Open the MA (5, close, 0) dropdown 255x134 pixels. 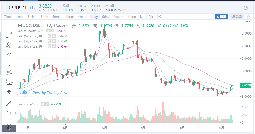tap(42, 31)
